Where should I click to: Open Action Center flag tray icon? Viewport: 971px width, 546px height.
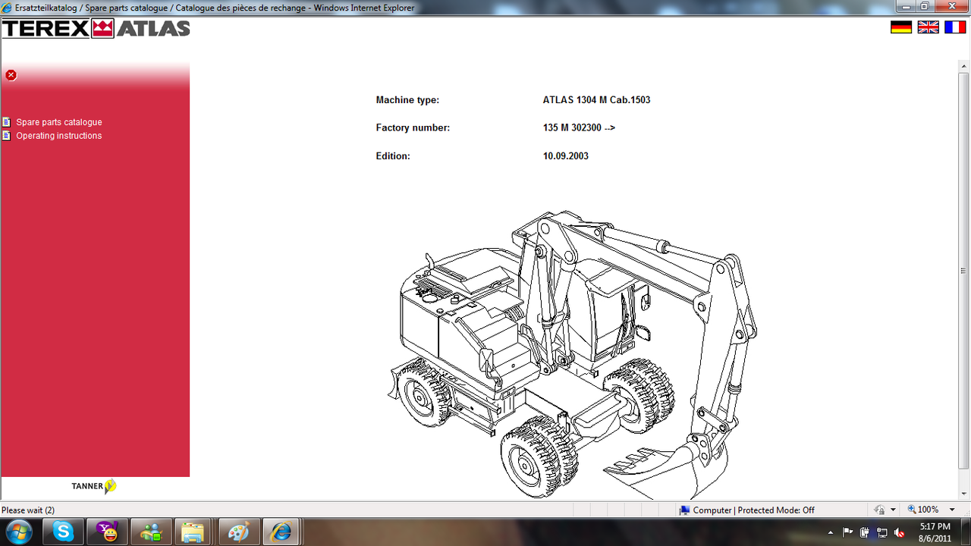pyautogui.click(x=848, y=532)
